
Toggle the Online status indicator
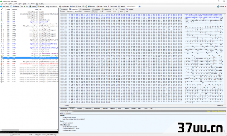(x=220, y=7)
